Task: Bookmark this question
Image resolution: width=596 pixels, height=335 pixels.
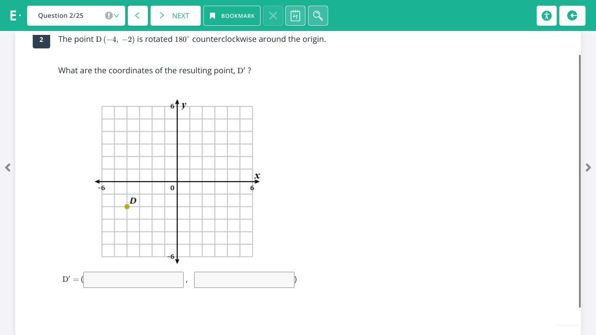Action: coord(232,16)
